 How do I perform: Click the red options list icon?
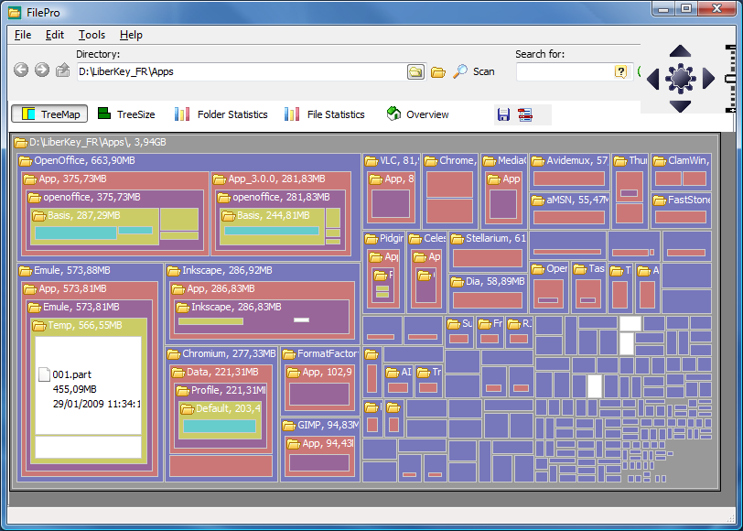[525, 114]
